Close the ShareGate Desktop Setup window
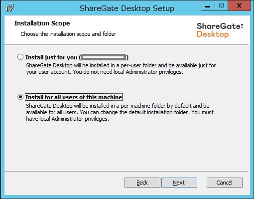Screen dimensions: 254x199 point(239,6)
